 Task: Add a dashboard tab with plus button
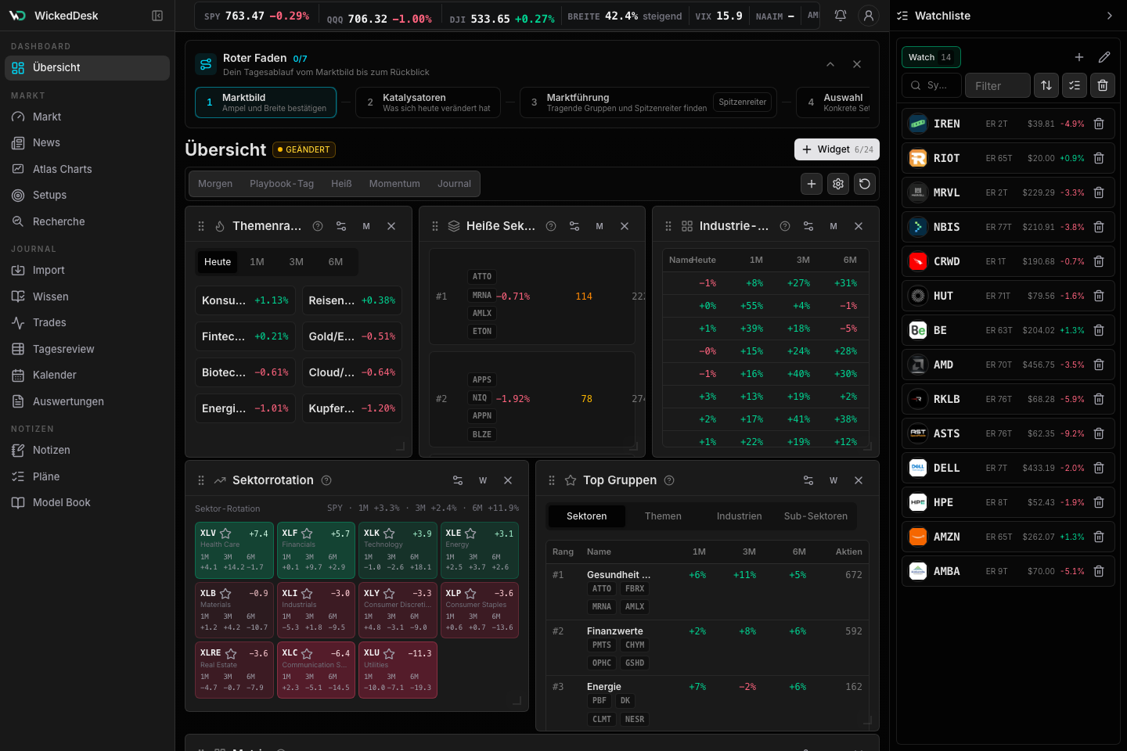click(812, 184)
